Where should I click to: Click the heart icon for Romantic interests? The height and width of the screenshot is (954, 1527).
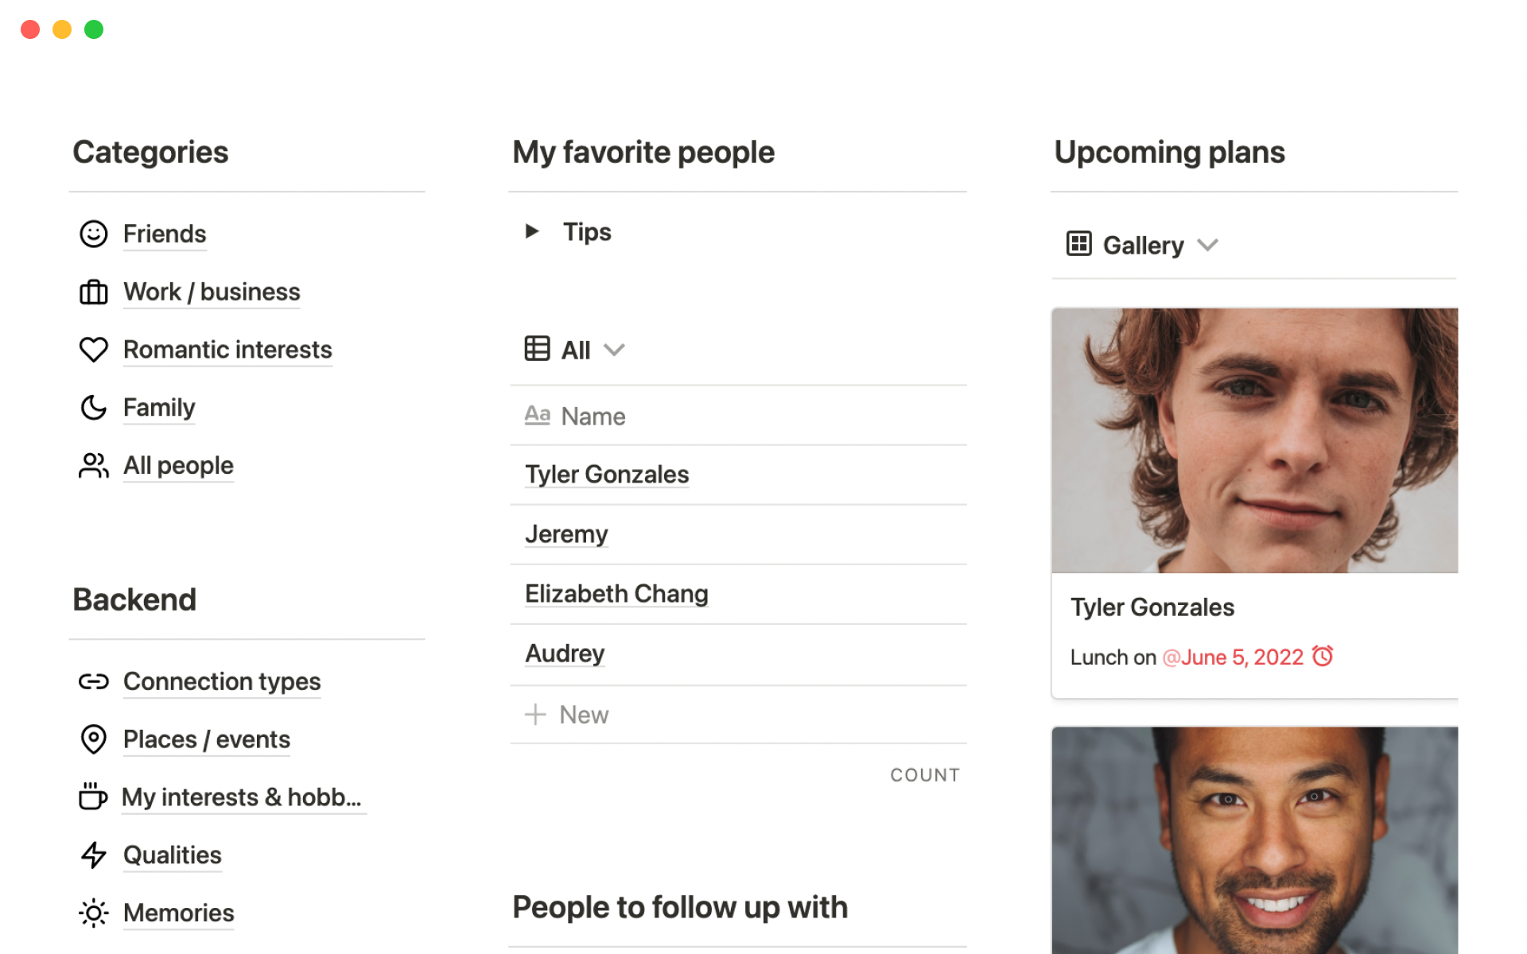[x=93, y=350]
